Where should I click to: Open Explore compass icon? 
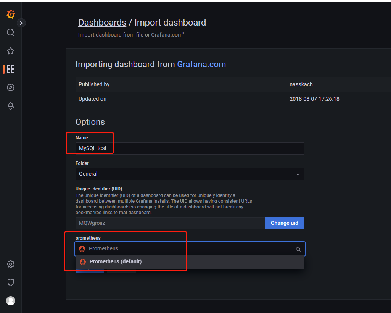pos(10,87)
